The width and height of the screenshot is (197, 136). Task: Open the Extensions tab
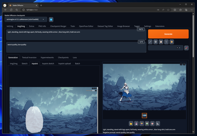[160, 26]
